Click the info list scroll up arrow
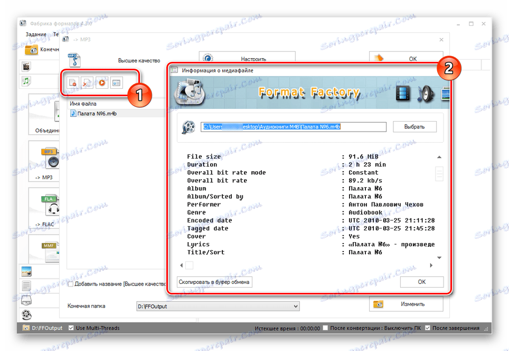The height and width of the screenshot is (351, 509). [439, 157]
